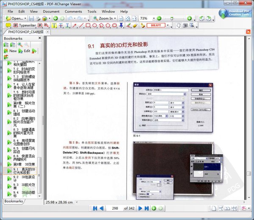The width and height of the screenshot is (254, 220).
Task: Click the Print icon
Action: pos(38,19)
